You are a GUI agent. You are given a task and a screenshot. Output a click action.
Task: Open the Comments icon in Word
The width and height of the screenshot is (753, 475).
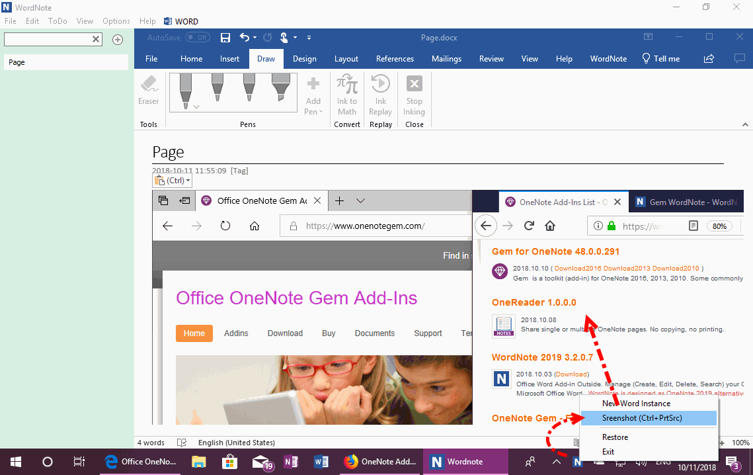740,59
